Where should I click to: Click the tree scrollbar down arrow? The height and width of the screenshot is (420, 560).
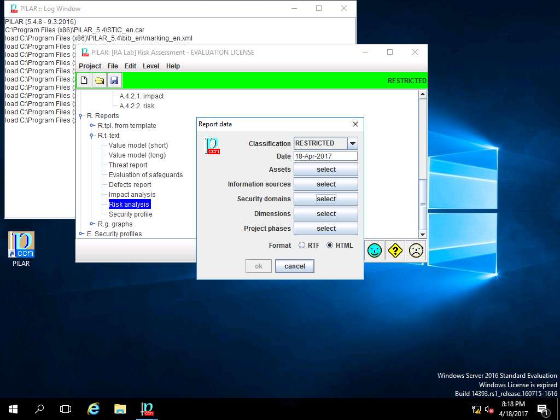(423, 235)
